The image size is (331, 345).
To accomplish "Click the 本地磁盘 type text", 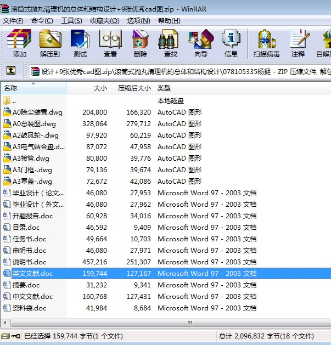I will click(x=171, y=100).
